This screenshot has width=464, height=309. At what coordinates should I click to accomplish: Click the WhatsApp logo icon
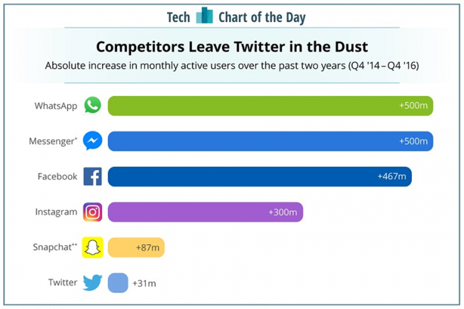pyautogui.click(x=93, y=106)
